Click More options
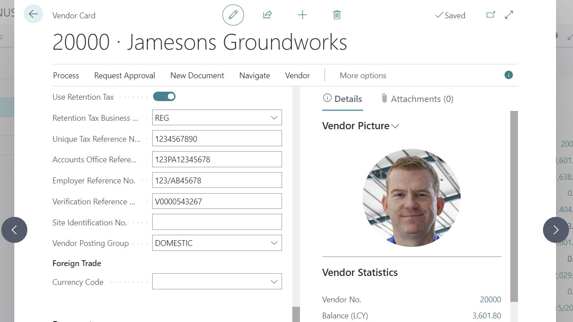The height and width of the screenshot is (322, 573). [x=363, y=76]
